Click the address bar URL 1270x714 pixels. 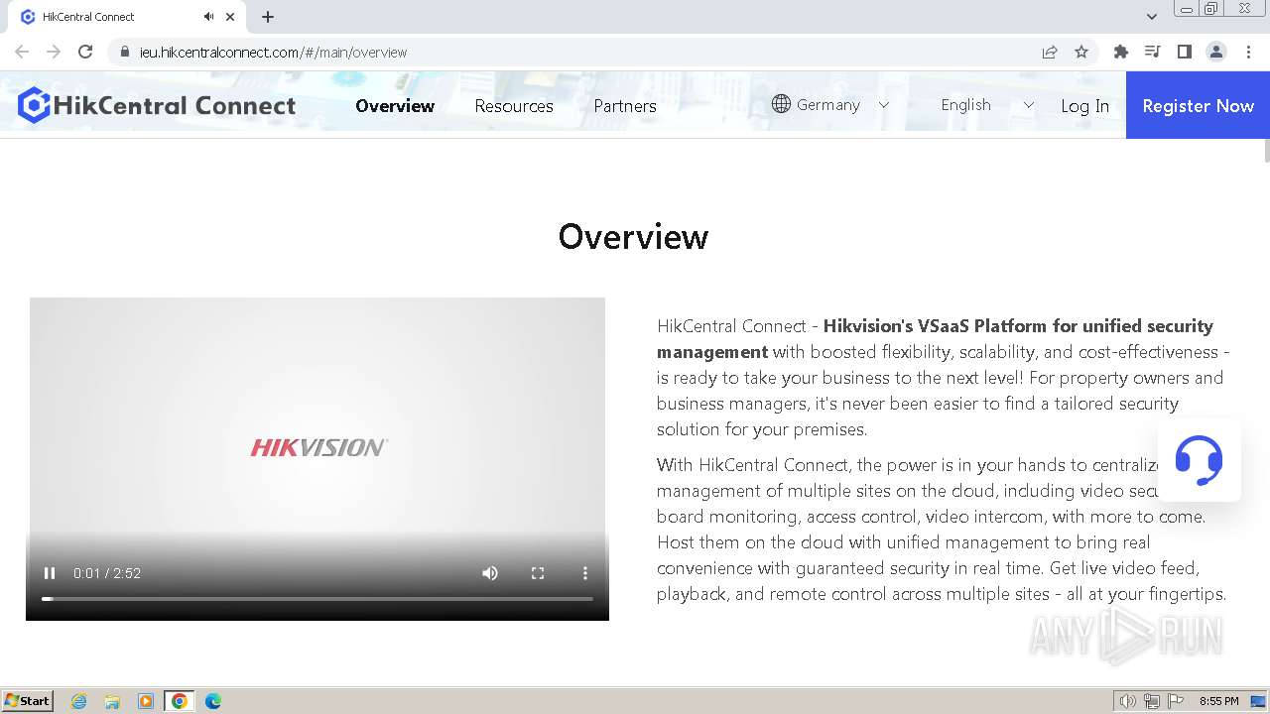[274, 53]
